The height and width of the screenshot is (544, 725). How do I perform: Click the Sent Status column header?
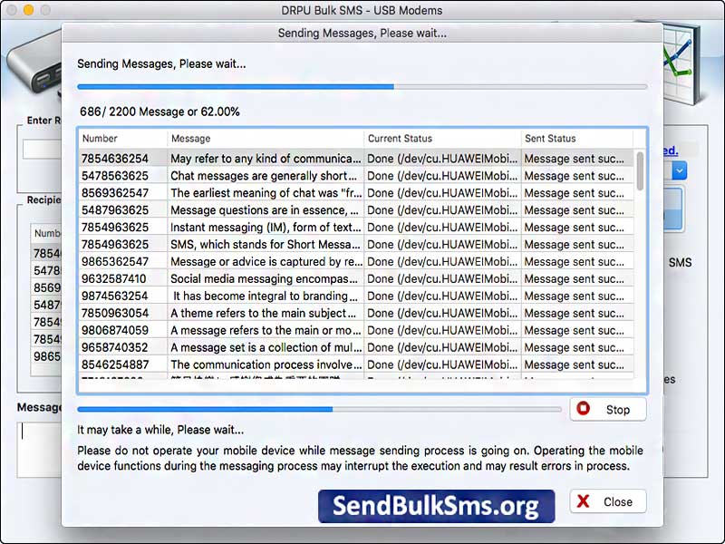[x=576, y=139]
